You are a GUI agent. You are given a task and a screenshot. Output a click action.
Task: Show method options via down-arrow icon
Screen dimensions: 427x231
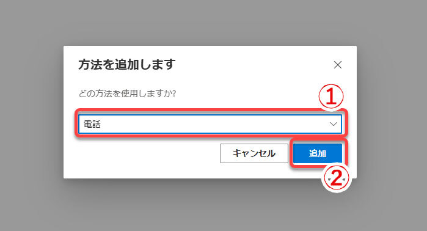tap(334, 124)
